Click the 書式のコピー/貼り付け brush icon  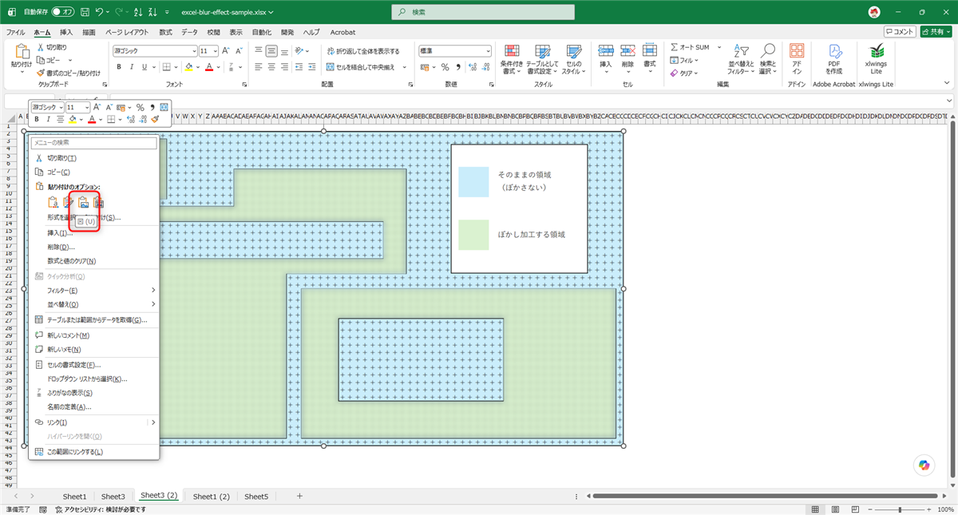(41, 73)
